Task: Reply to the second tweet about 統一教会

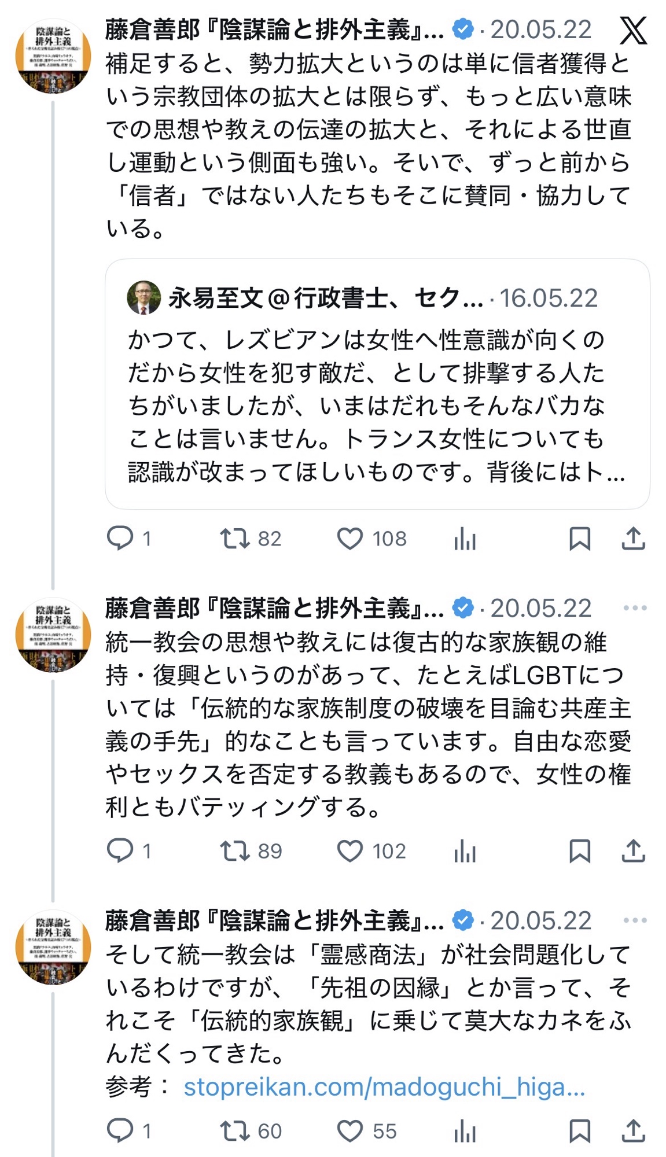Action: pos(120,851)
